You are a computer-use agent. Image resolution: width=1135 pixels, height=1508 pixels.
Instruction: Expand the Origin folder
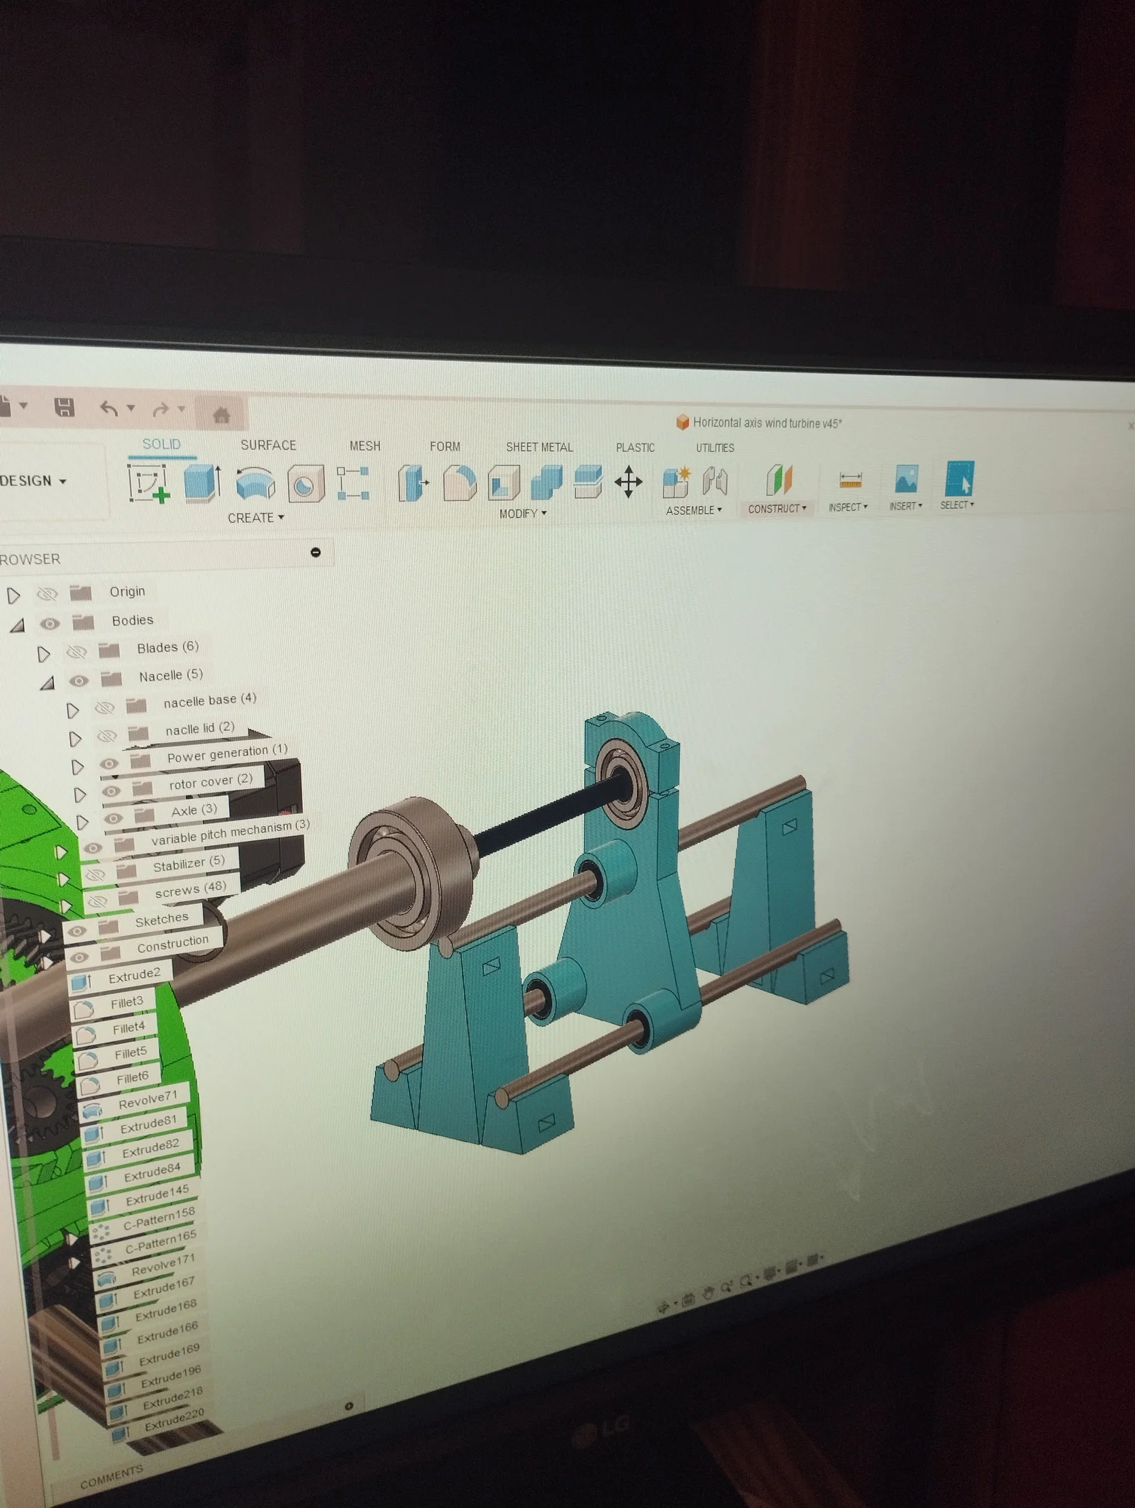click(x=13, y=595)
